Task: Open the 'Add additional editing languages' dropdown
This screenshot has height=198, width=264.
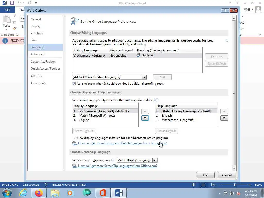Action: [144, 77]
